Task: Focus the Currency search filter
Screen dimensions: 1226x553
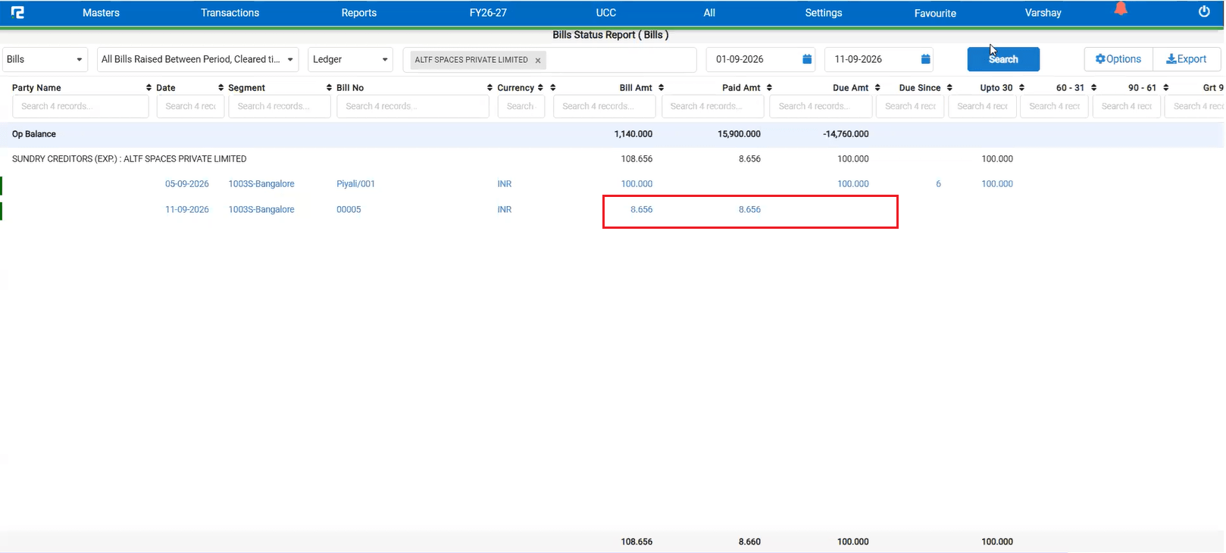Action: click(x=521, y=107)
